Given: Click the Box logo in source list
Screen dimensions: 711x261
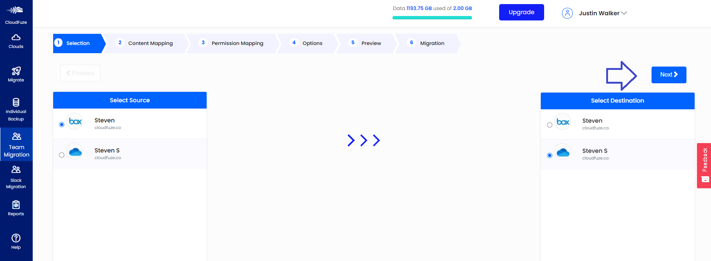Looking at the screenshot, I should (x=75, y=121).
